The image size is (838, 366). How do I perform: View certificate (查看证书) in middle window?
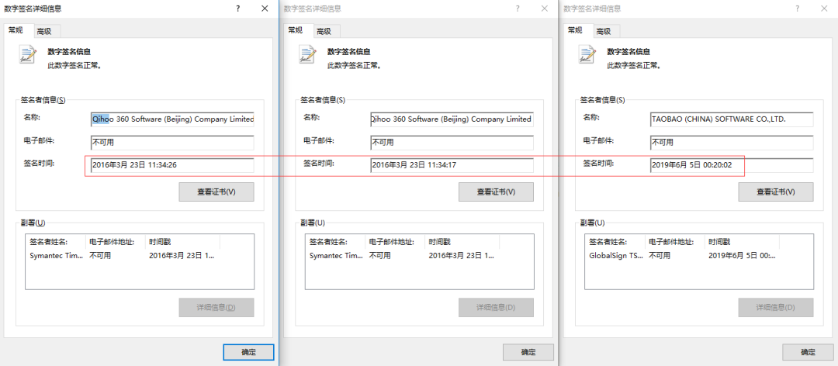click(x=496, y=192)
